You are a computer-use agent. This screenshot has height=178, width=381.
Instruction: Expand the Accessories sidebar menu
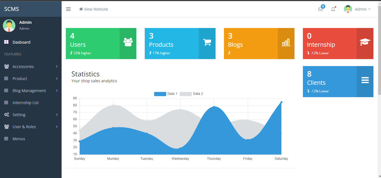[x=23, y=67]
